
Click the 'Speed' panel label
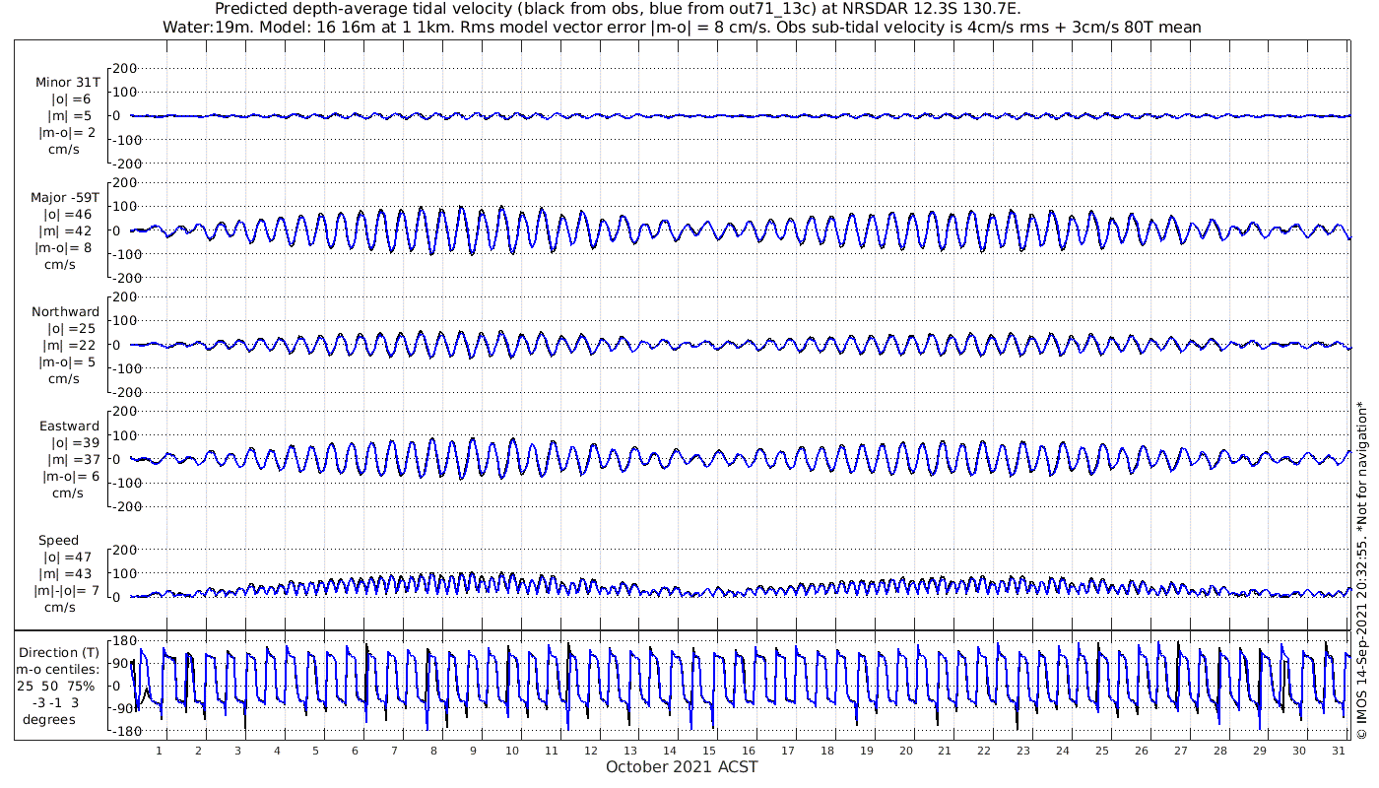point(58,540)
